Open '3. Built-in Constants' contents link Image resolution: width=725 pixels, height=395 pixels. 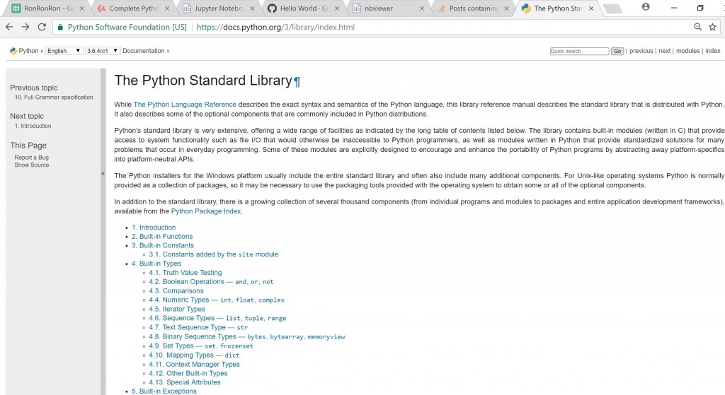163,245
